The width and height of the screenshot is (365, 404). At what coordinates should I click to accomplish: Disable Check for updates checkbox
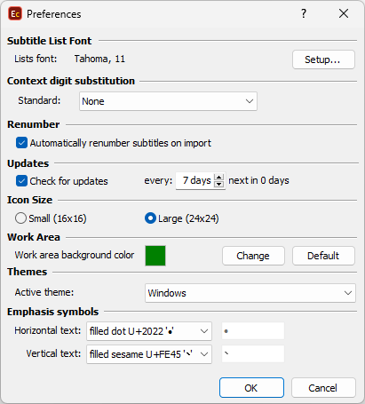21,181
